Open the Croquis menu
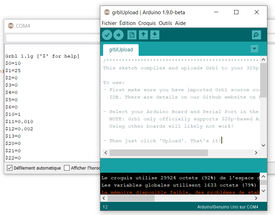Viewport: 275px width, 215px height. [x=147, y=23]
